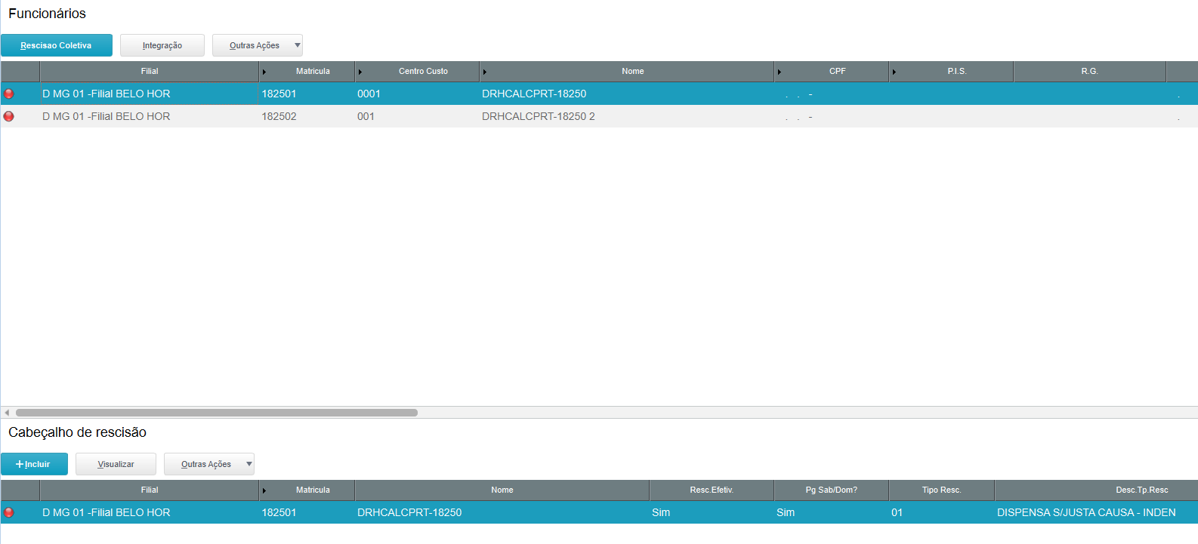Sort by Matricula column in Funcionários grid
The height and width of the screenshot is (544, 1198).
tap(307, 71)
